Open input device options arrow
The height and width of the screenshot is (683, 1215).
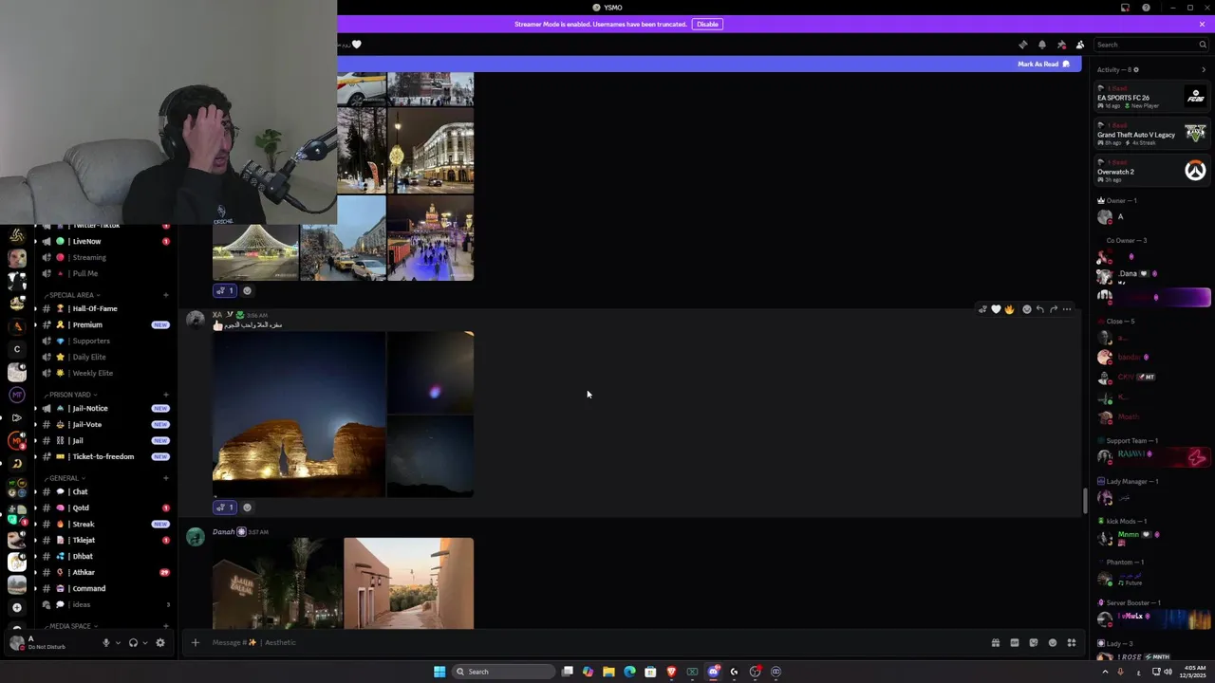click(118, 642)
